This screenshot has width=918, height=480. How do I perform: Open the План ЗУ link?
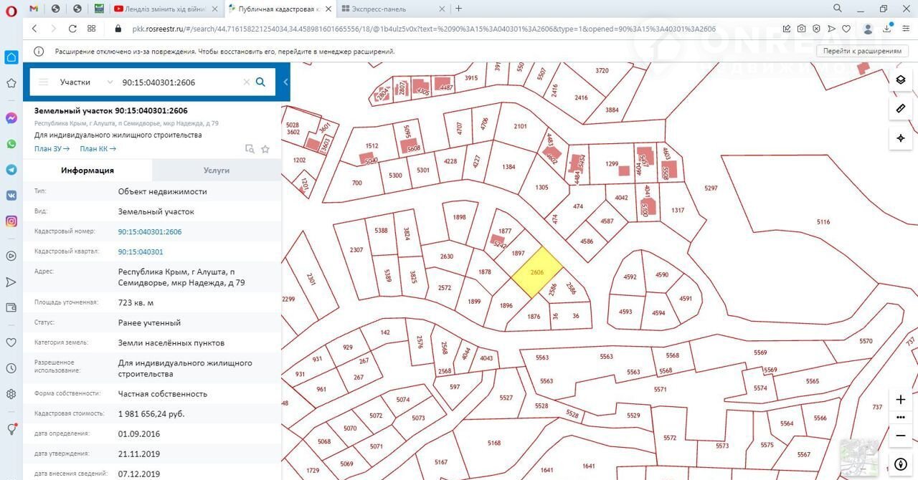(52, 149)
